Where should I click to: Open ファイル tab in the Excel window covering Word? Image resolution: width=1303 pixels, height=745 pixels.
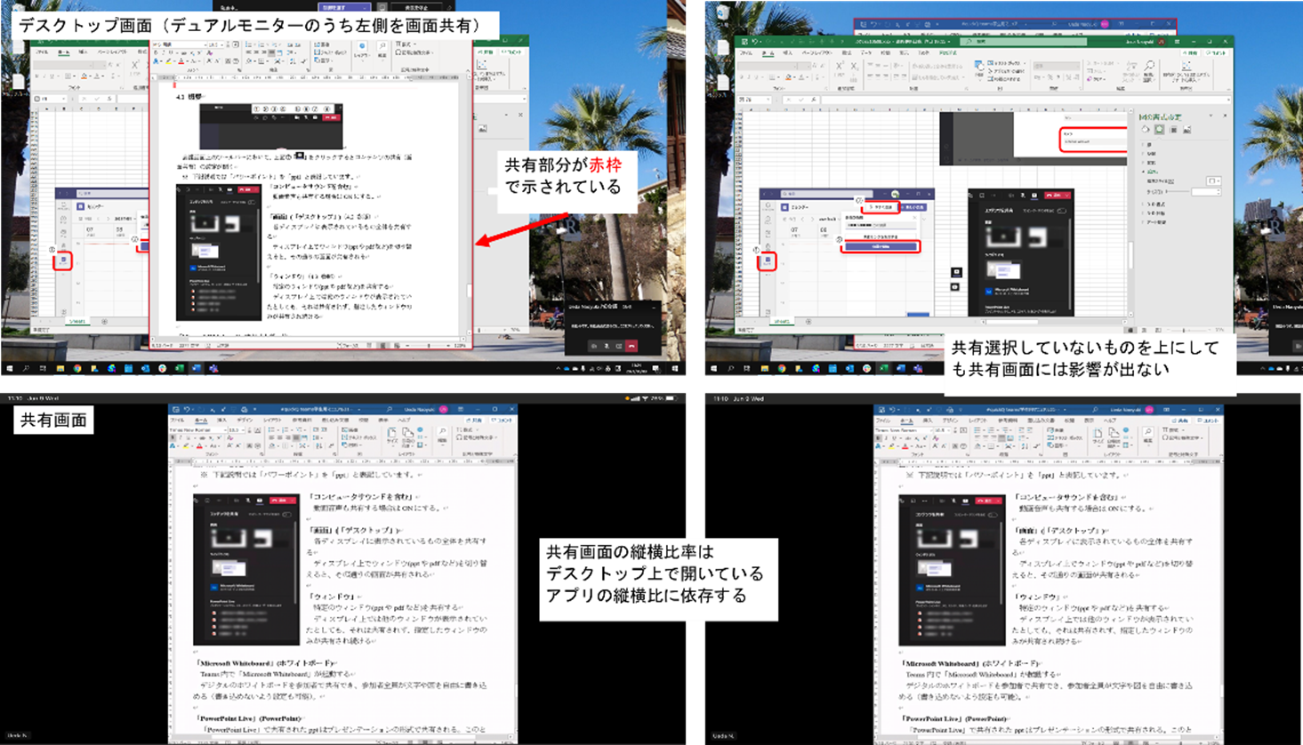745,53
